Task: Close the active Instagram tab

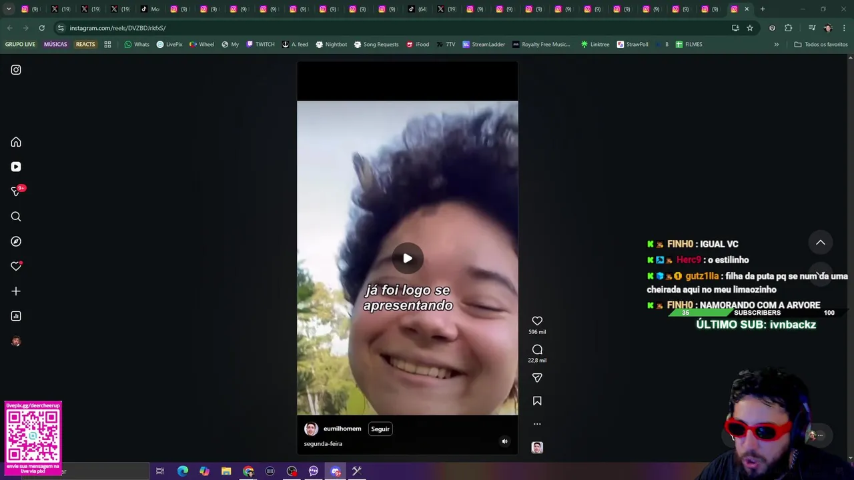Action: click(747, 9)
